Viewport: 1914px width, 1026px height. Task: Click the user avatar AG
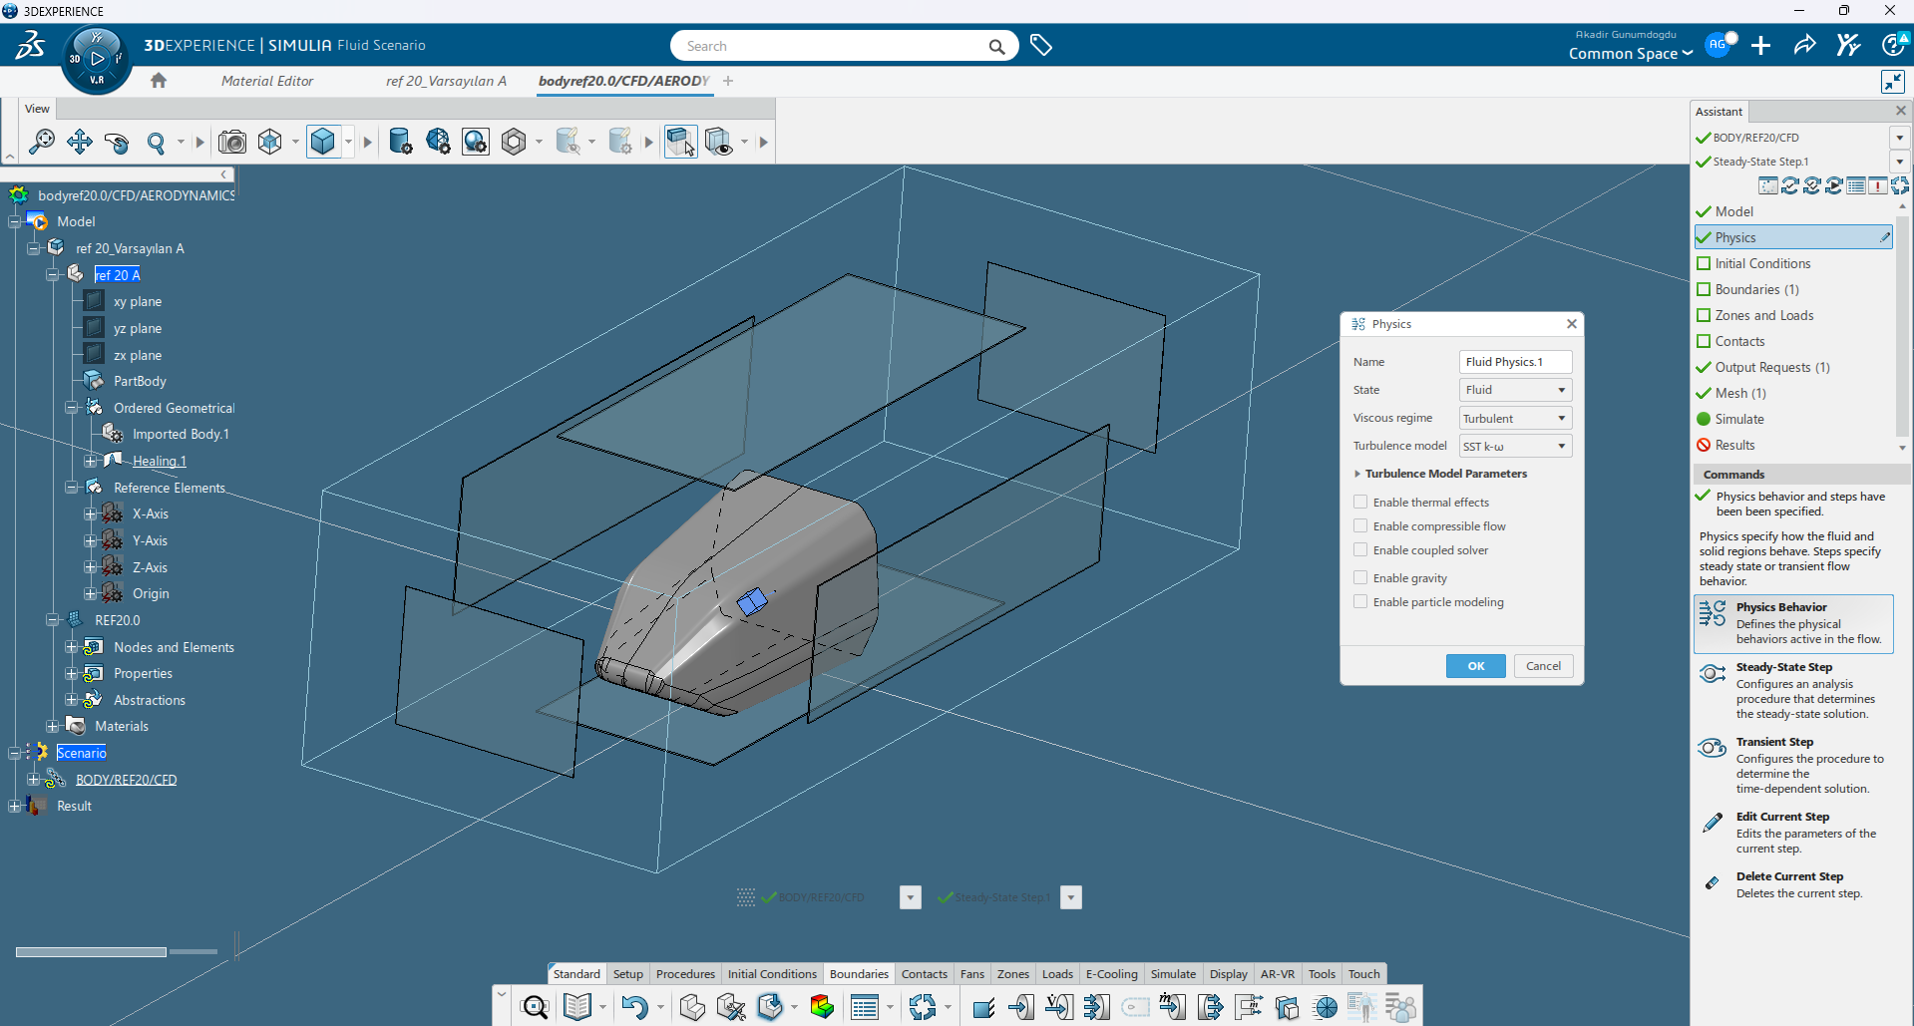point(1719,45)
